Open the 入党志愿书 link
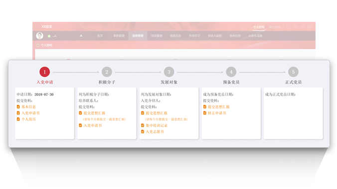The image size is (337, 189). tap(155, 132)
